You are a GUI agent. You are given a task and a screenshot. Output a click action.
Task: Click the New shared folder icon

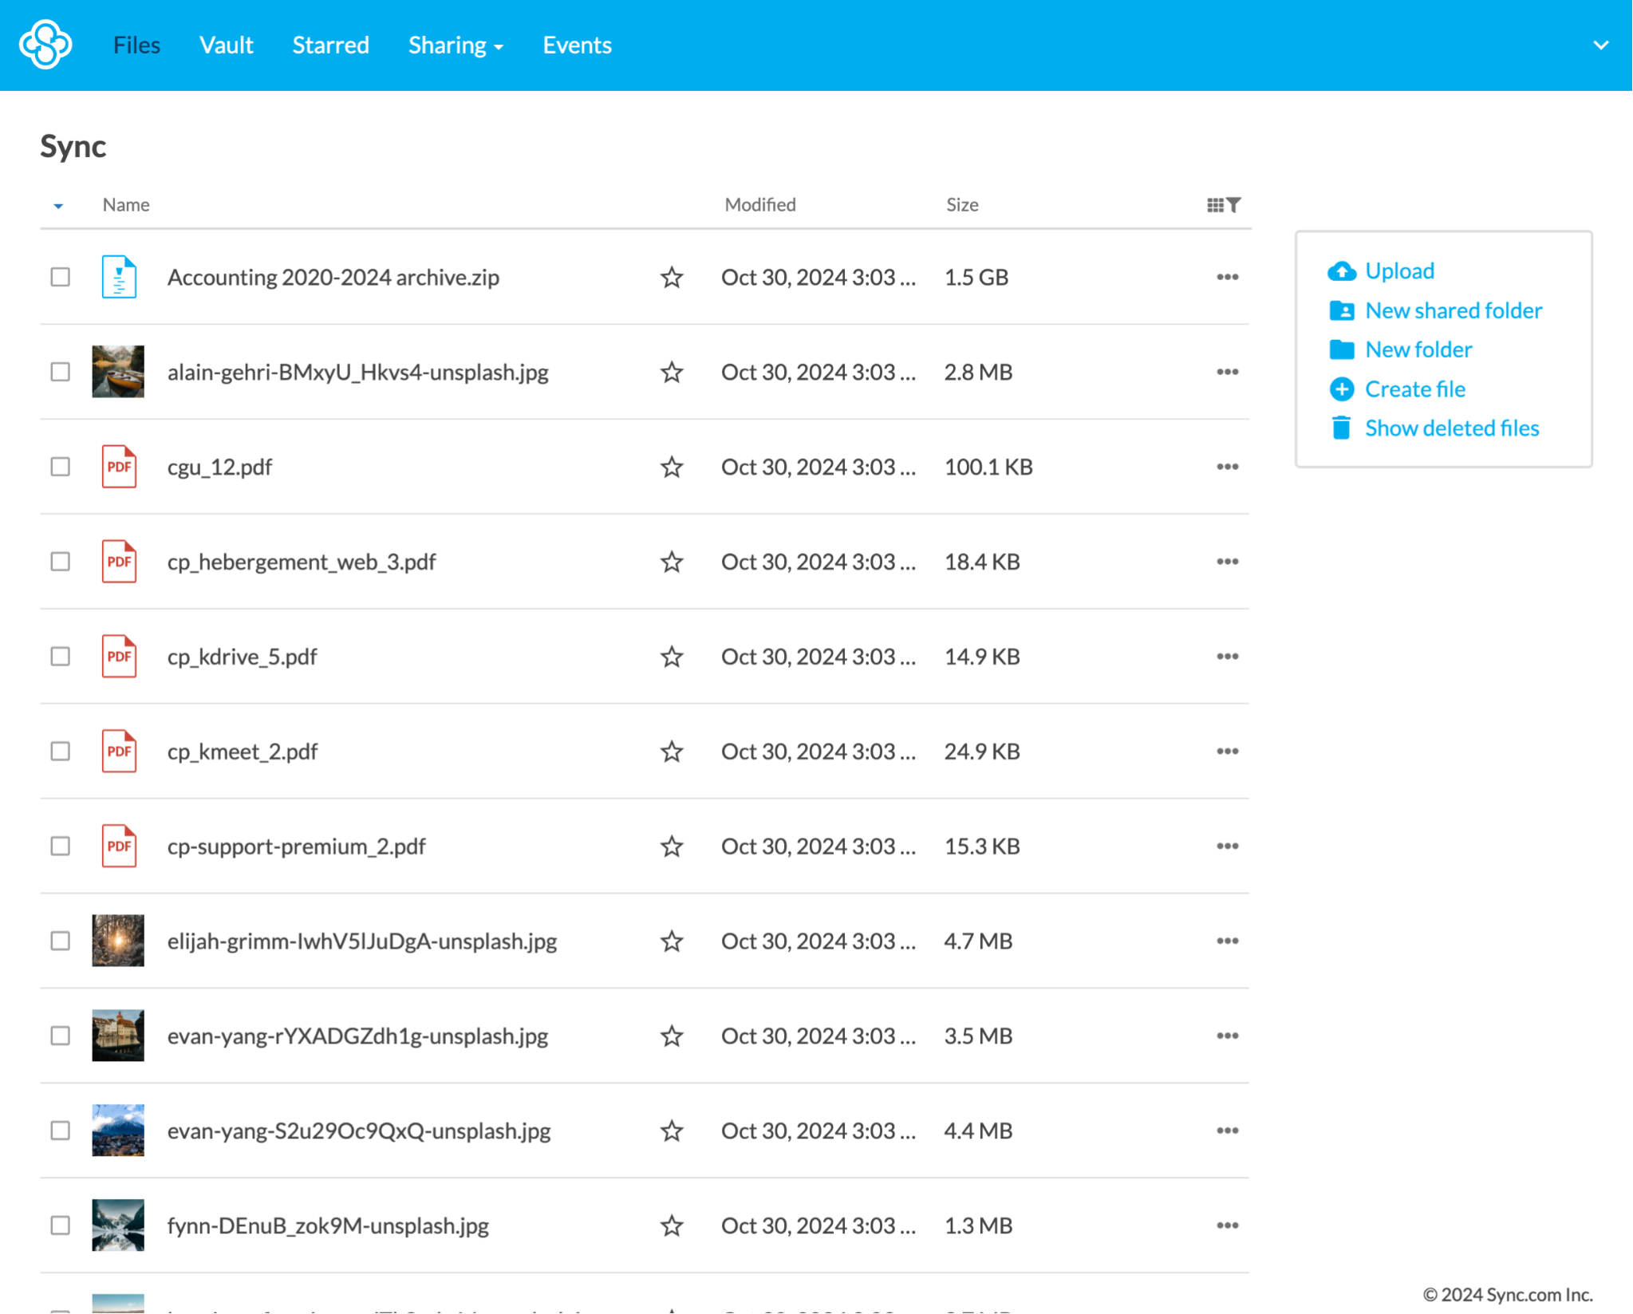click(1342, 310)
